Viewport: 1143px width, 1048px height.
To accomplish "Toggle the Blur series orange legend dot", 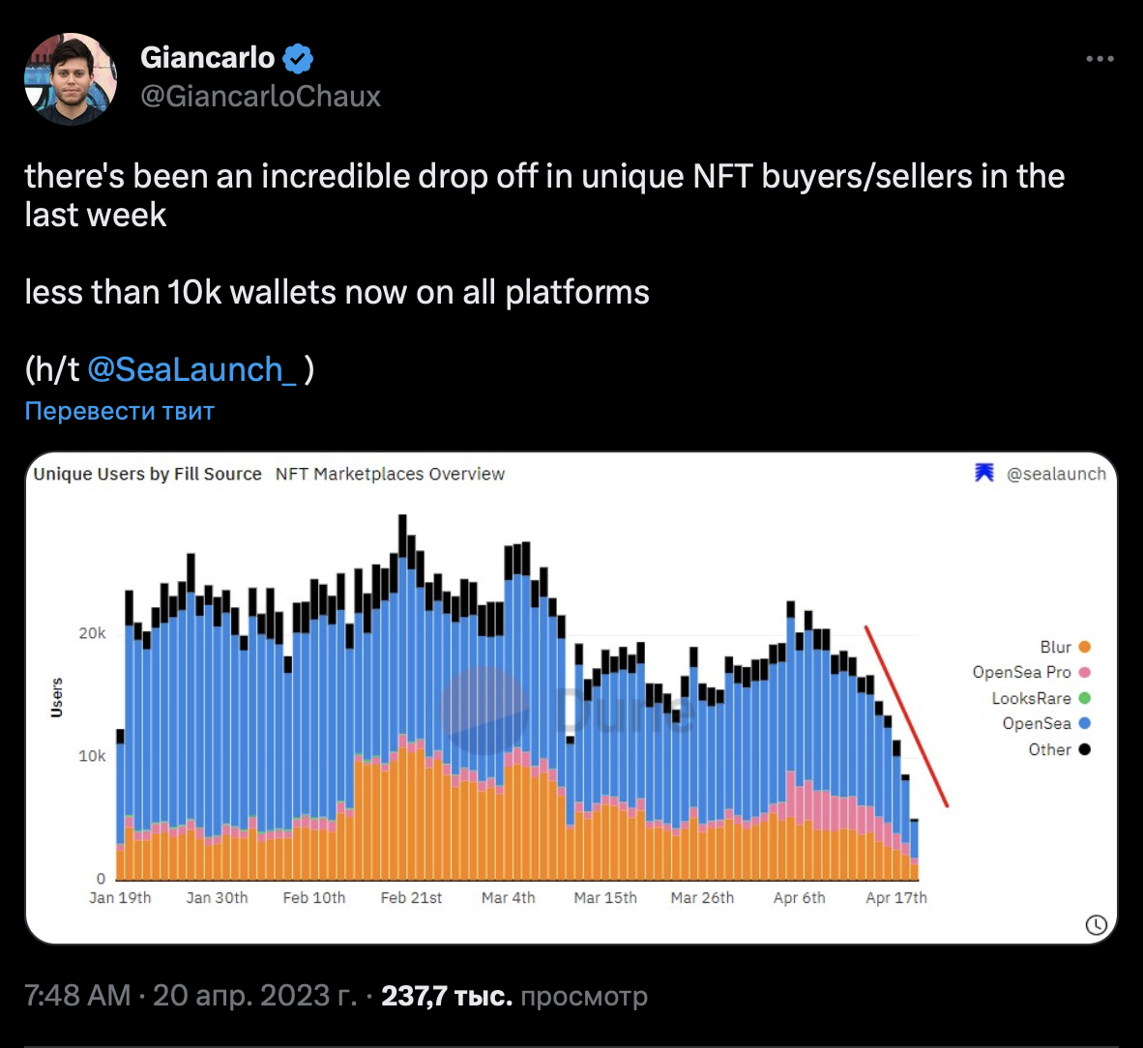I will [1085, 647].
